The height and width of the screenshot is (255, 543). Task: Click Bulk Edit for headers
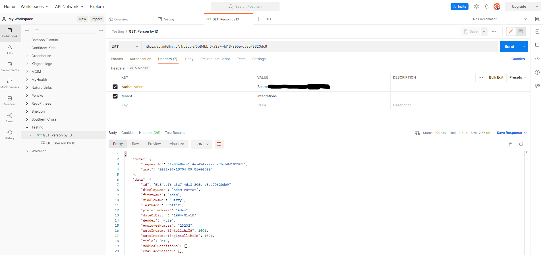(496, 77)
